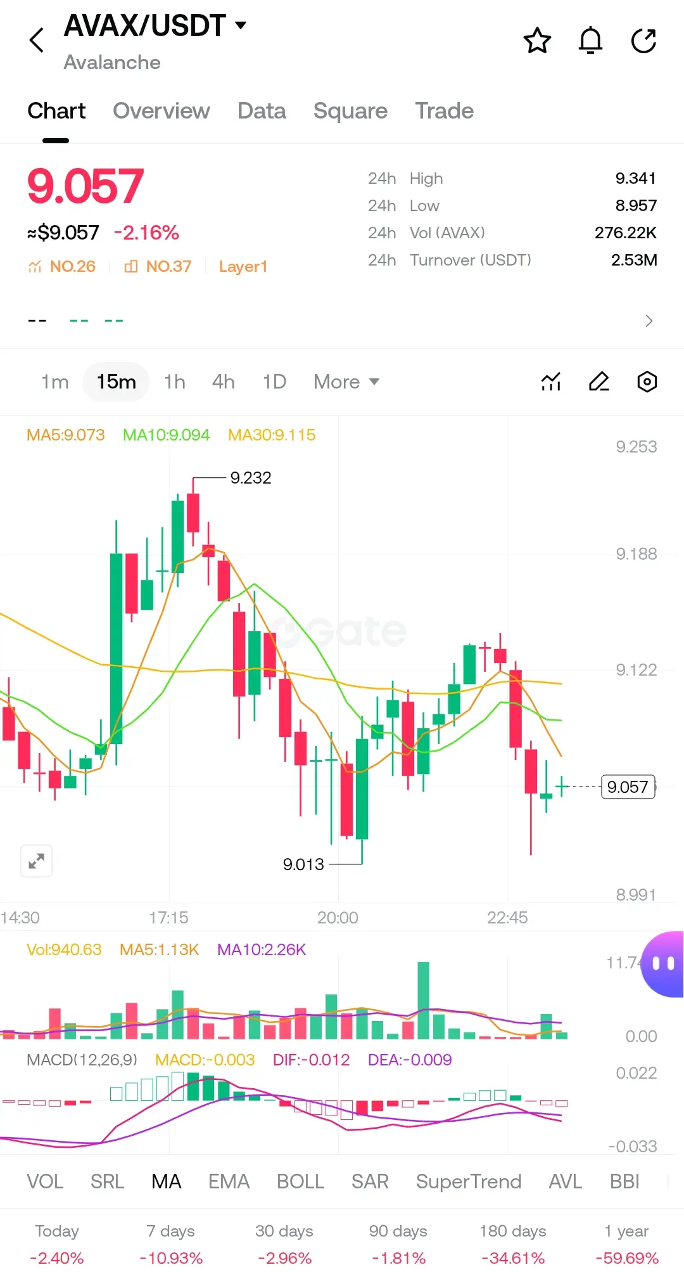Tap the MACD(12,26,9) label
The image size is (684, 1279).
[82, 1060]
